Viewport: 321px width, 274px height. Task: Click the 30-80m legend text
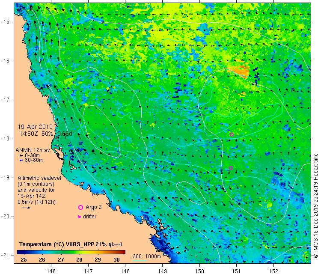34,160
